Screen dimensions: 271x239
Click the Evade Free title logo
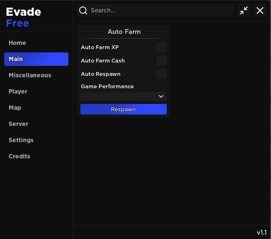coord(23,17)
